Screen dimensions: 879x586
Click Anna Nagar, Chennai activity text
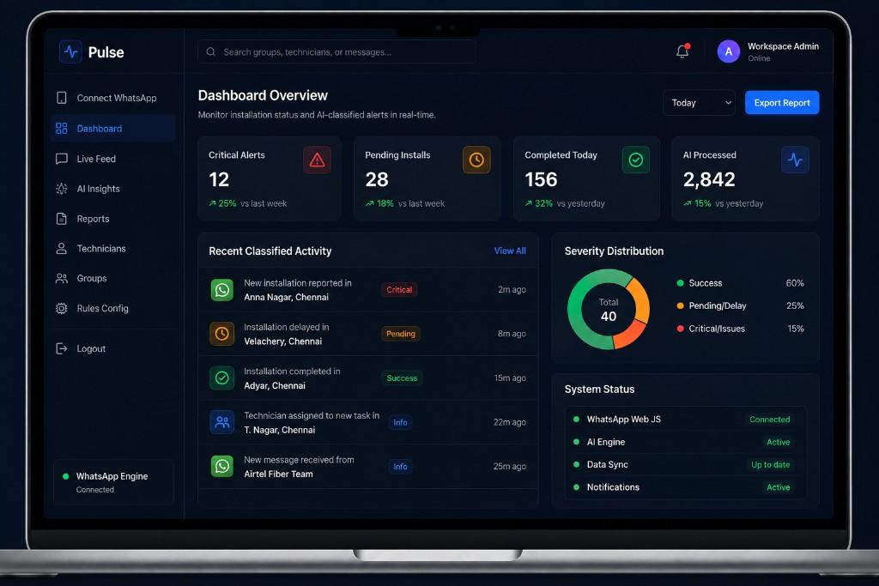coord(286,298)
